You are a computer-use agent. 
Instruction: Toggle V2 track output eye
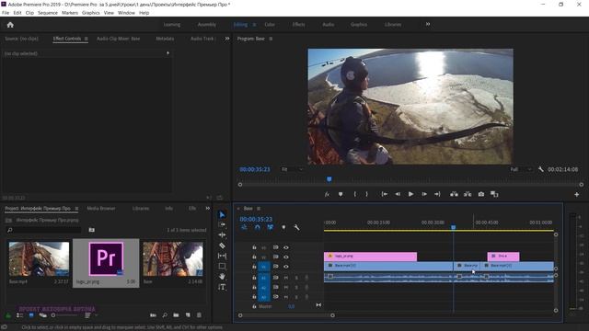click(x=286, y=257)
